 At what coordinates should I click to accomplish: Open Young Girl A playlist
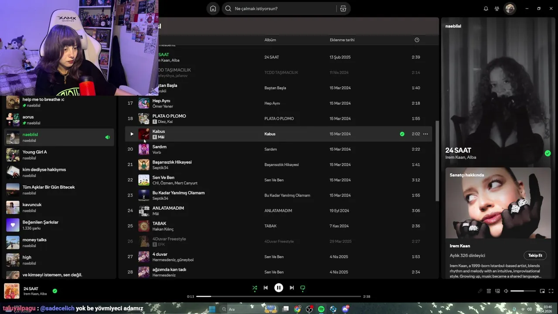(59, 155)
